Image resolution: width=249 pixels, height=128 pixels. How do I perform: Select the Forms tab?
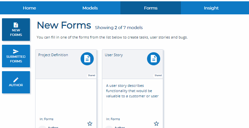[x=151, y=8]
